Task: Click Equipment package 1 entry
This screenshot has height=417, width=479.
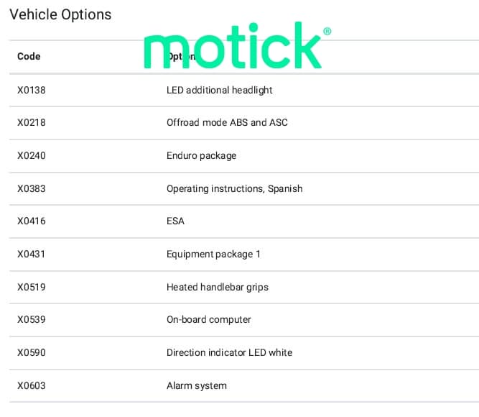Action: point(213,254)
